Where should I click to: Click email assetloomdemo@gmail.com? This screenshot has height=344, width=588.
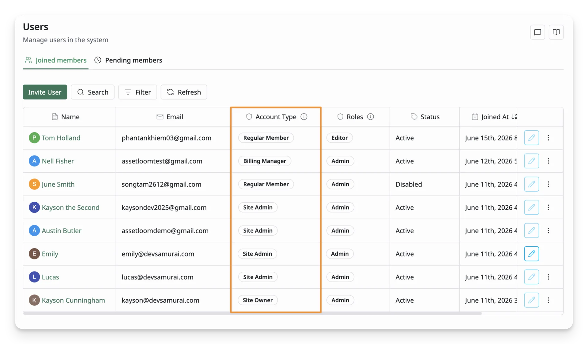(165, 230)
